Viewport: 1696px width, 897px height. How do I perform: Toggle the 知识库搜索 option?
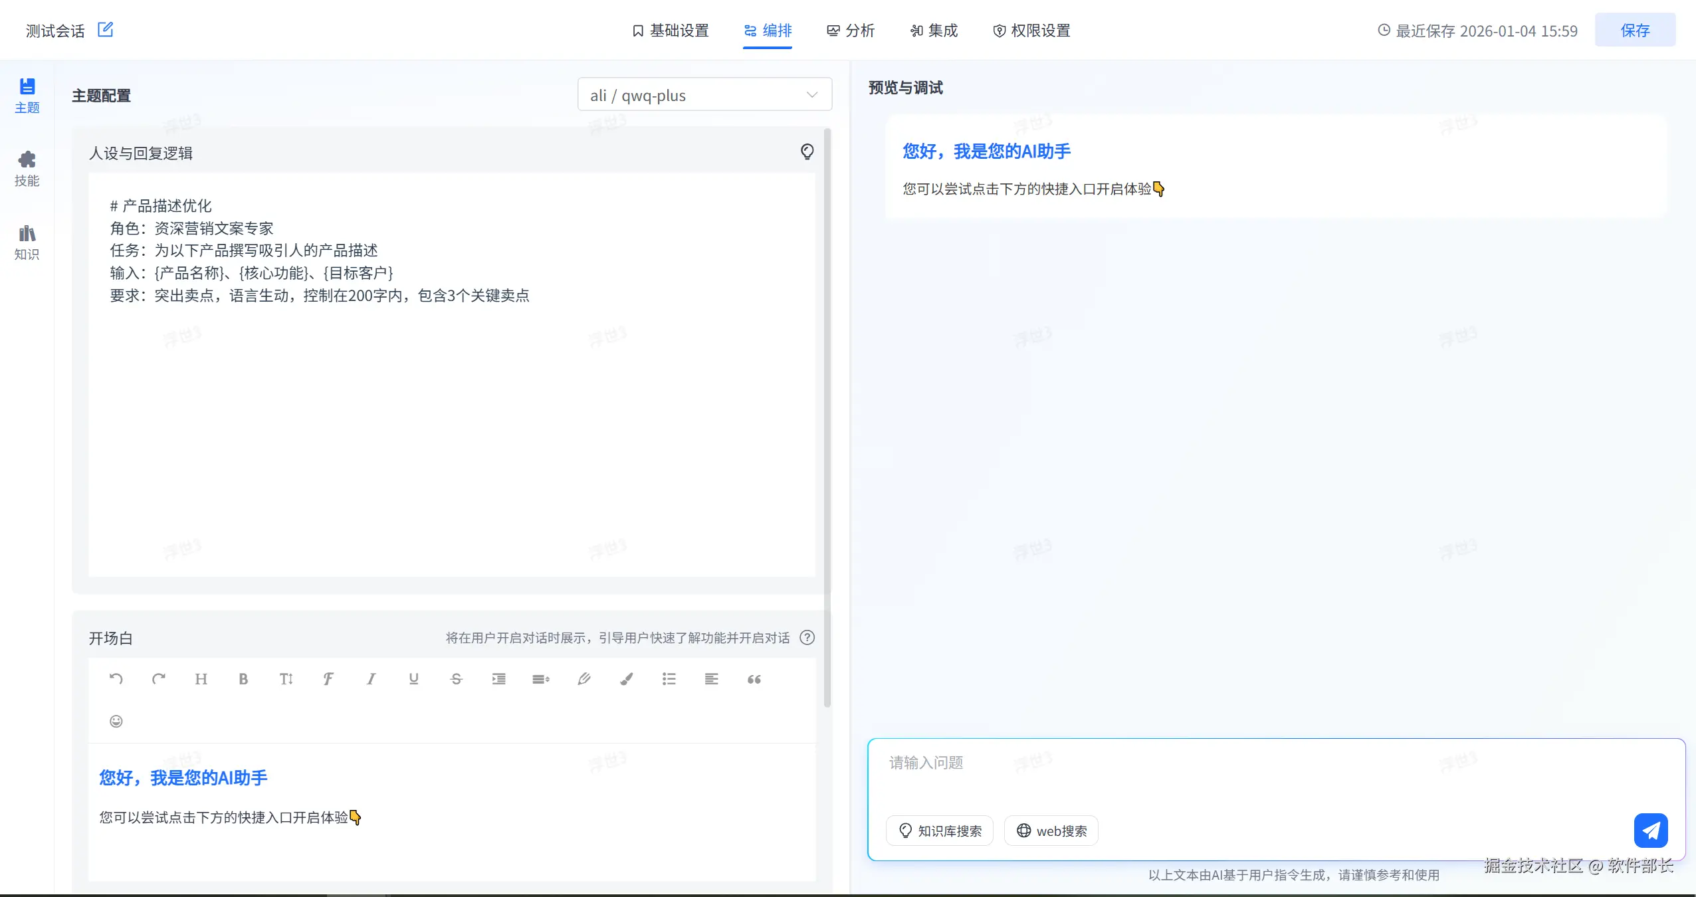pyautogui.click(x=940, y=831)
